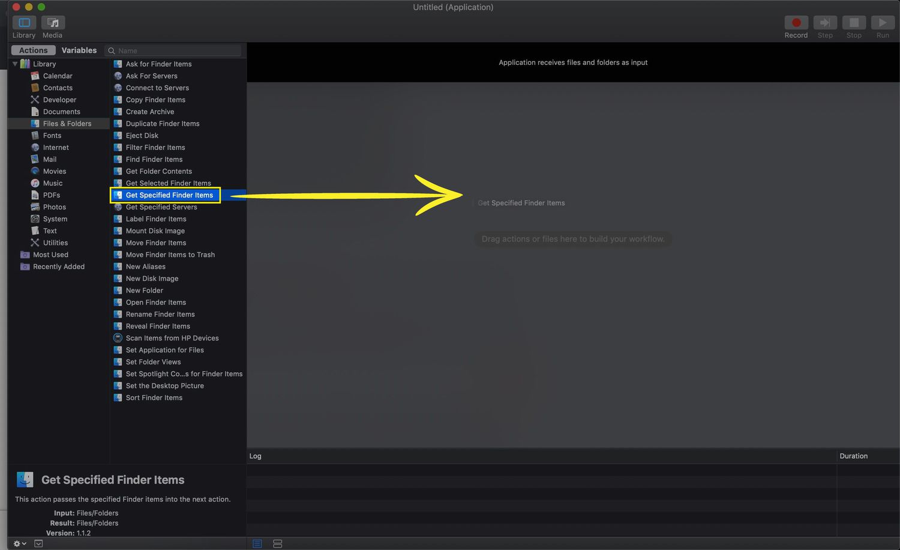Toggle the action description panel visibility
900x550 pixels.
tap(38, 543)
